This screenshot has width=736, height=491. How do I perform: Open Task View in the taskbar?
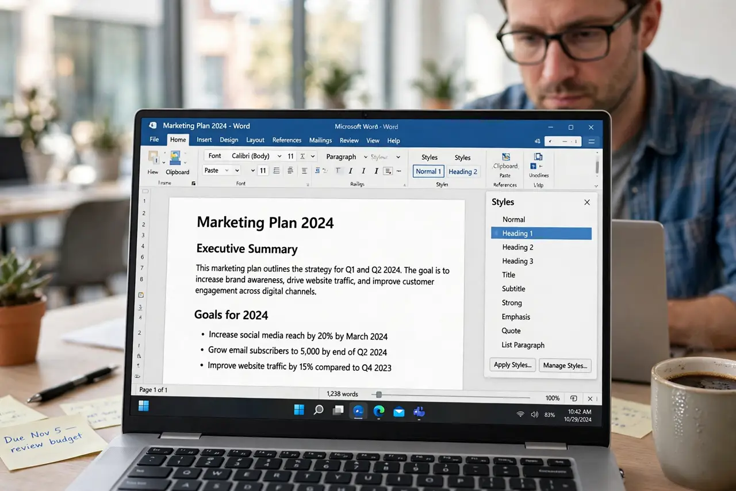tap(338, 410)
